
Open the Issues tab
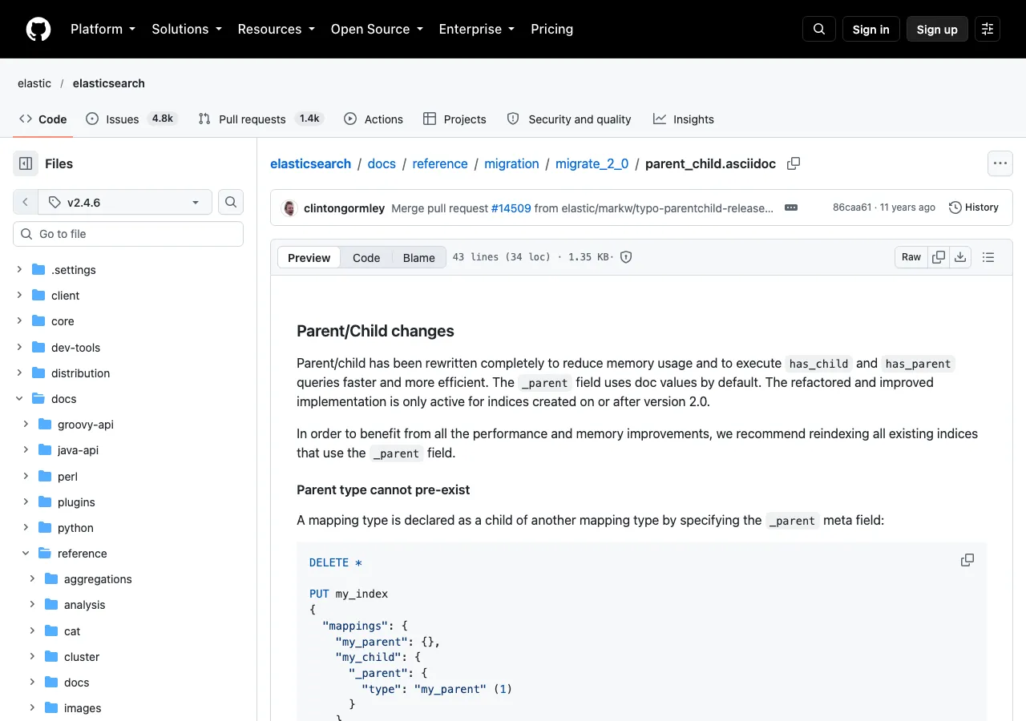(x=131, y=119)
